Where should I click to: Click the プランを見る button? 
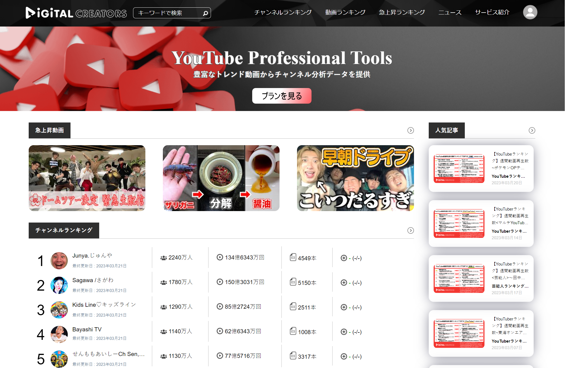(x=281, y=96)
